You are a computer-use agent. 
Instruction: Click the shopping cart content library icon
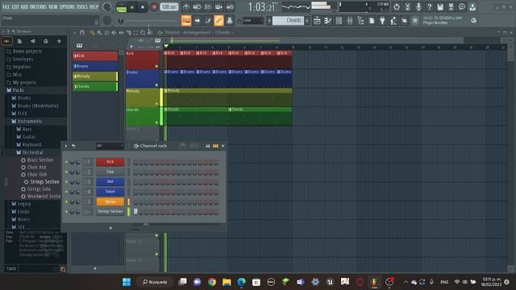click(415, 21)
